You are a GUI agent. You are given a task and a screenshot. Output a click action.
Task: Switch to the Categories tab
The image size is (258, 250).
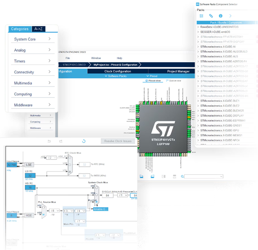20,29
